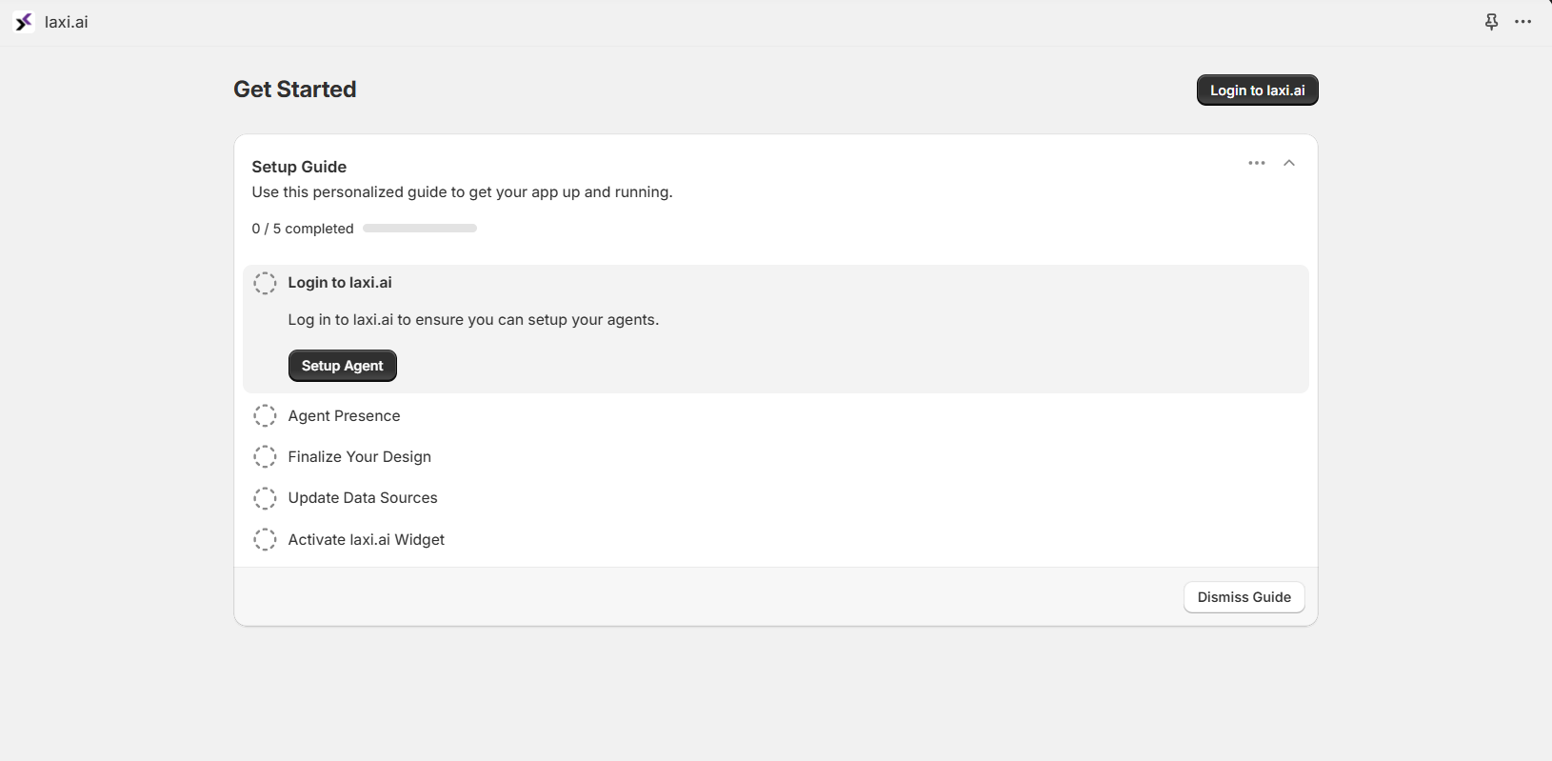Mark the Login to laxi.ai step complete
Image resolution: width=1552 pixels, height=761 pixels.
pyautogui.click(x=265, y=282)
